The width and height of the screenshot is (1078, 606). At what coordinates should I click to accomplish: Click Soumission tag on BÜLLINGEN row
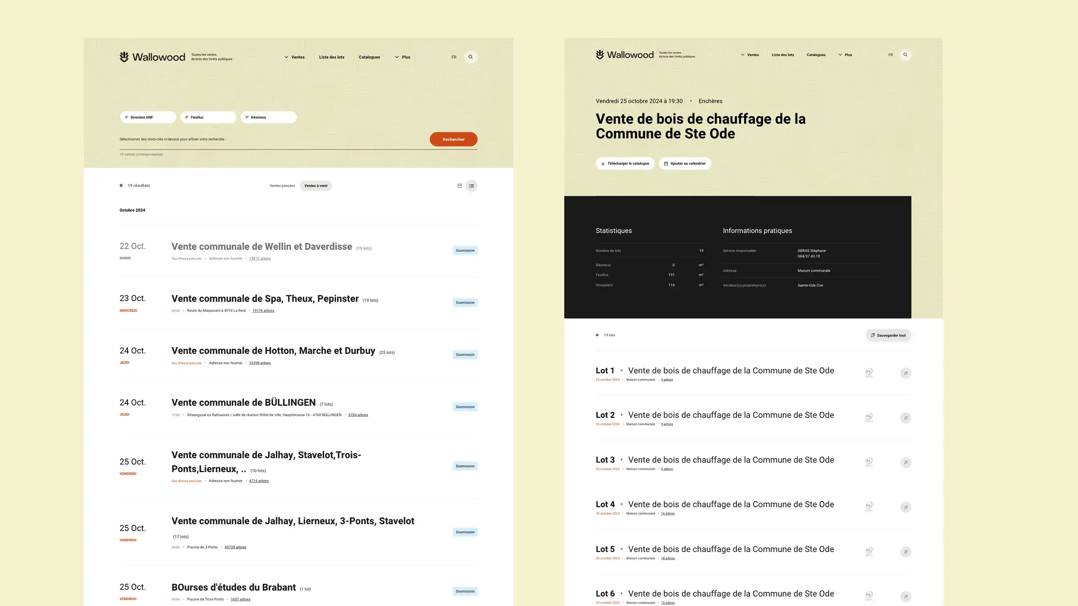pos(465,407)
